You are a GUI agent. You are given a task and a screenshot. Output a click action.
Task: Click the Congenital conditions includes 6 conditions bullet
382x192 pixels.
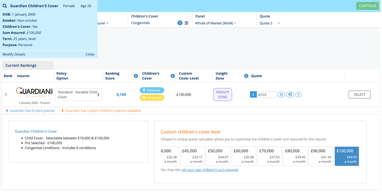click(60, 148)
